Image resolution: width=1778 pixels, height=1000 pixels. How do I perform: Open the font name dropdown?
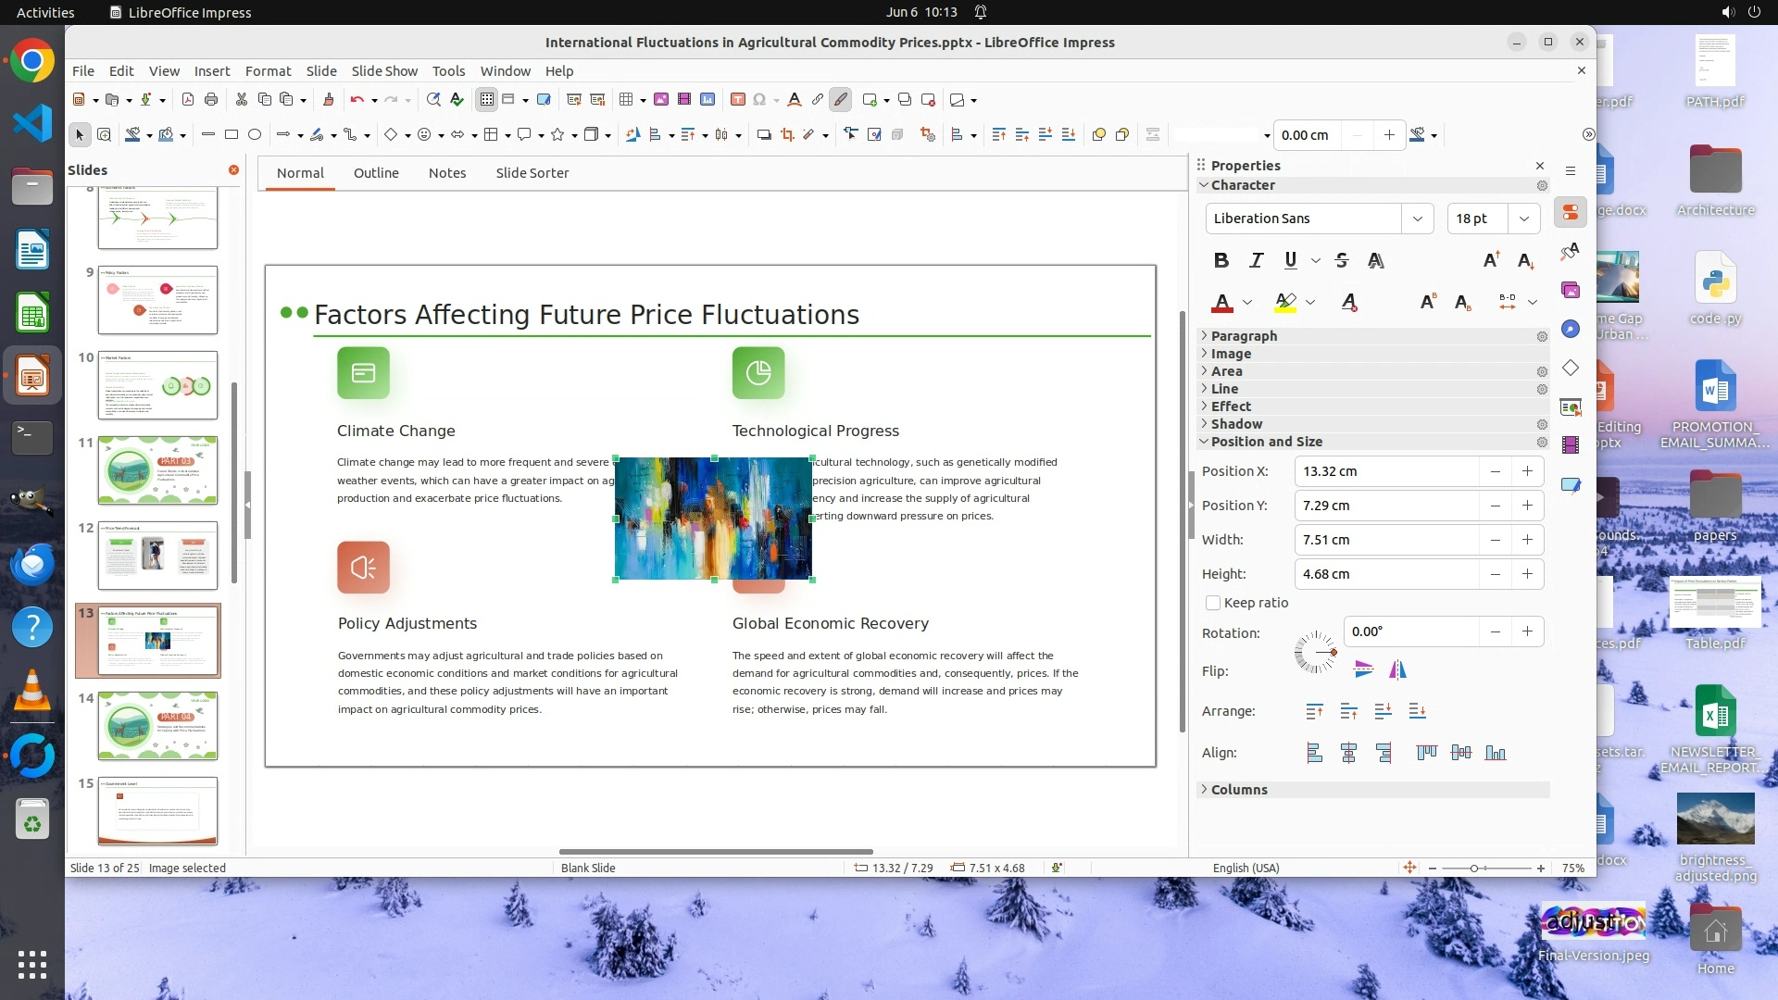coord(1417,219)
